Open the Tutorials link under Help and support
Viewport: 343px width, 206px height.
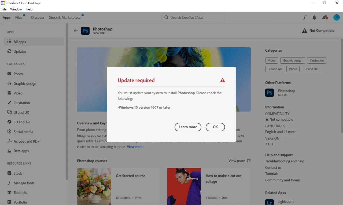272,174
